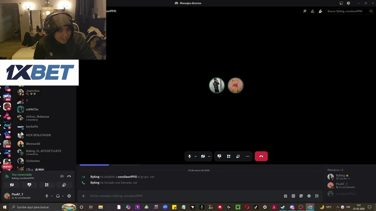Open apps launcher in the message bar
This screenshot has height=211, width=376.
tap(317, 196)
